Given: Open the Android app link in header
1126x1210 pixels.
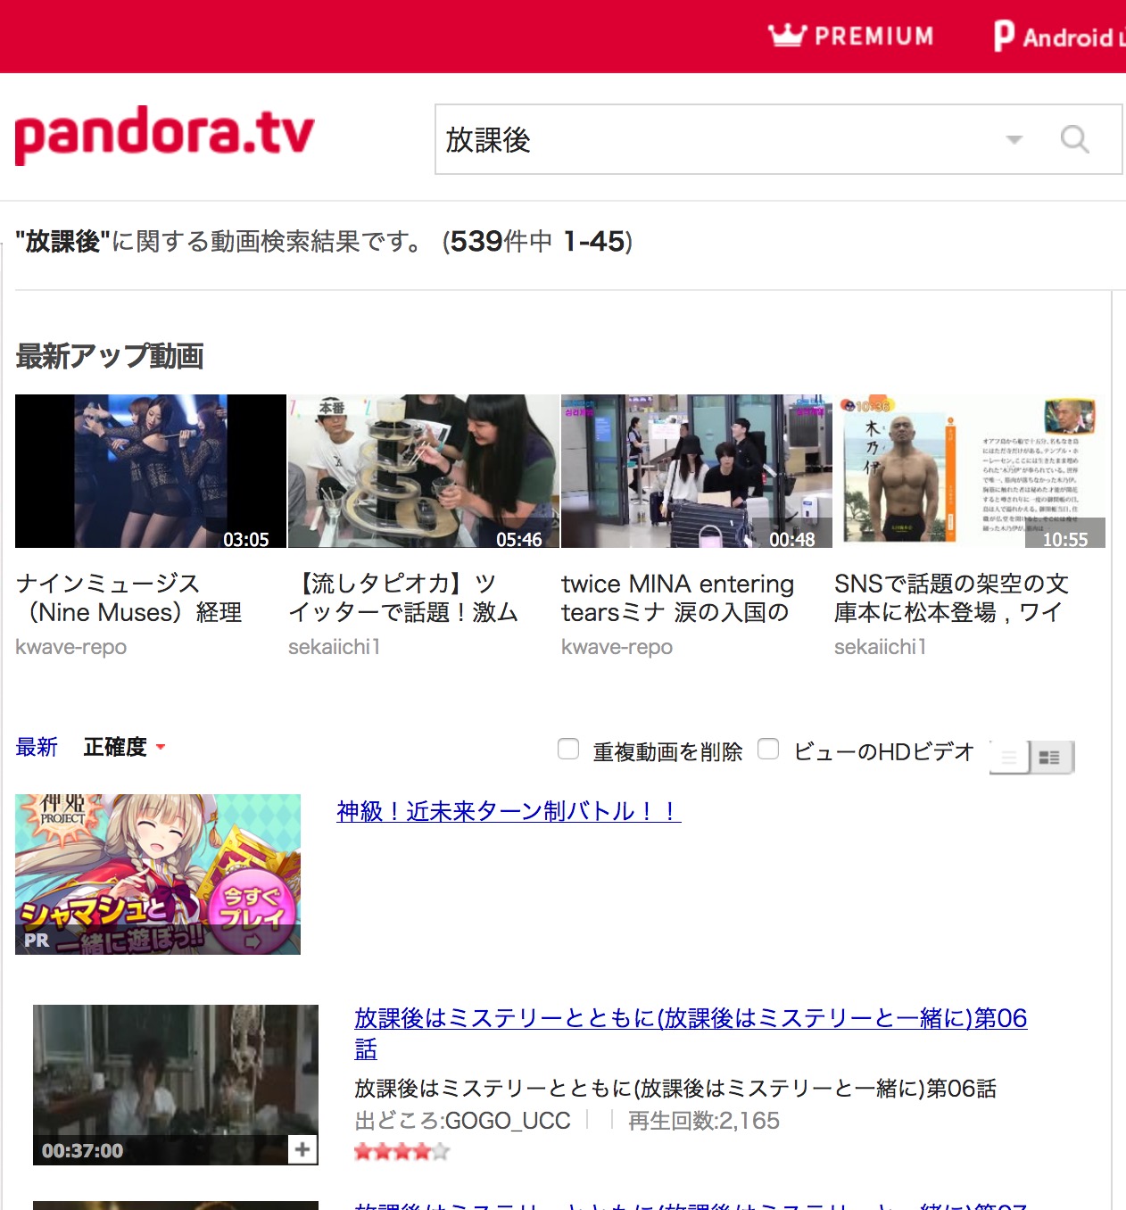Looking at the screenshot, I should (x=1059, y=37).
